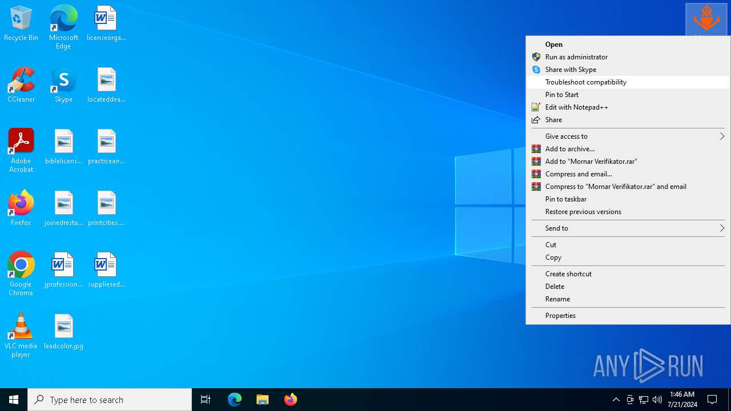Select the orange Mornar Verifikator desktop icon
731x411 pixels.
pyautogui.click(x=706, y=19)
